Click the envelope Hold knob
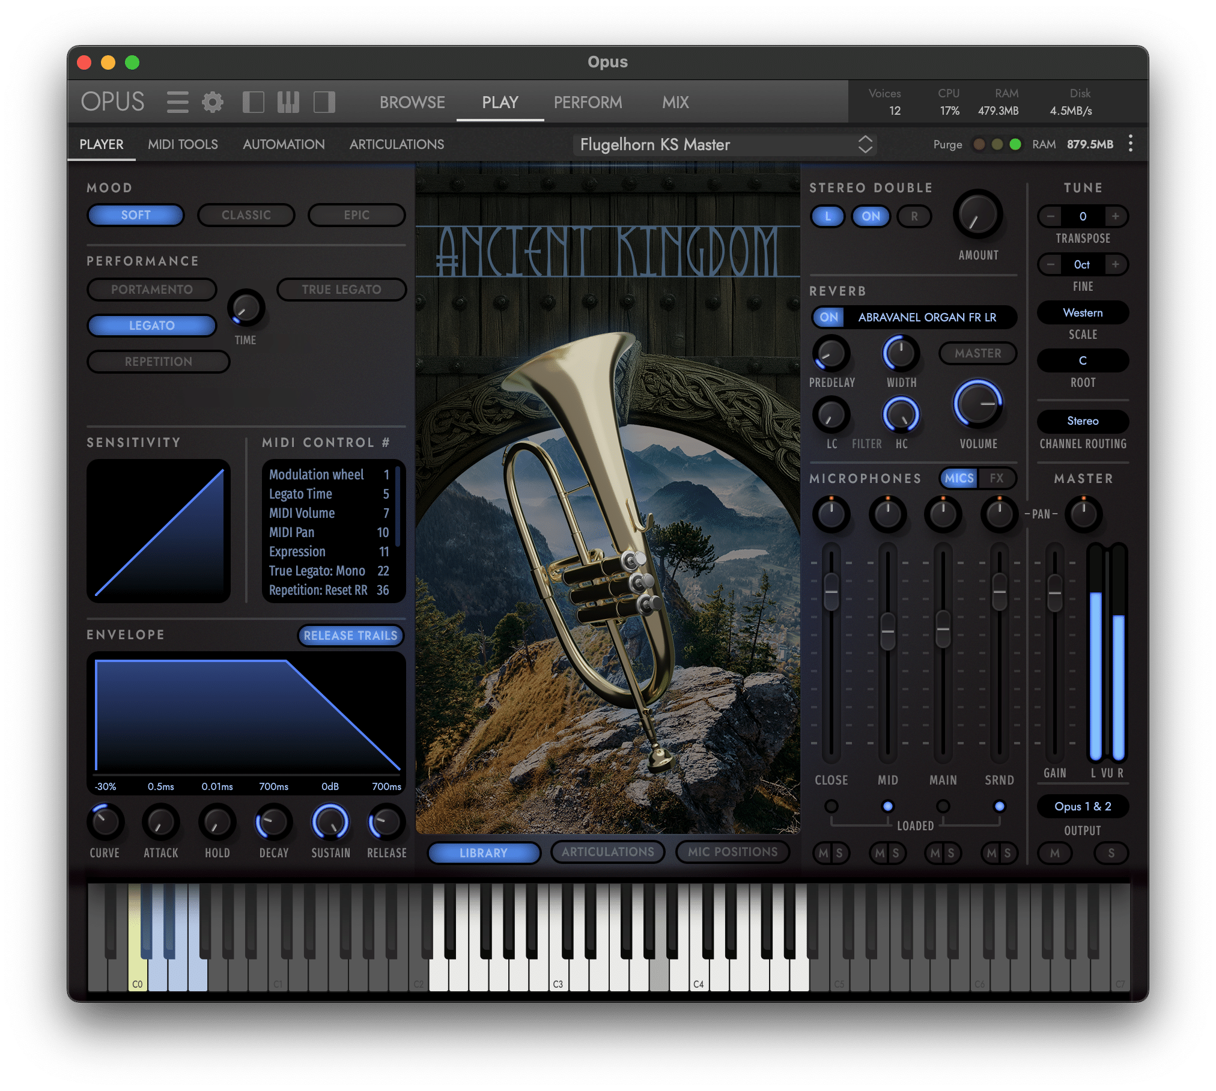The image size is (1216, 1091). pos(217,822)
